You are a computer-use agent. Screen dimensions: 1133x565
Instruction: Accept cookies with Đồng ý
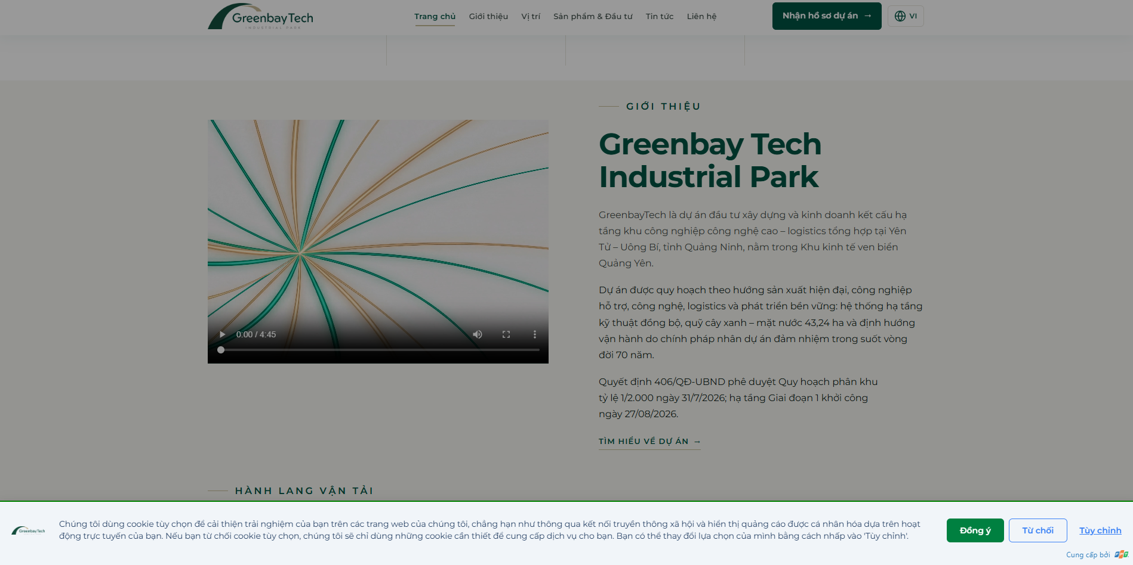[x=975, y=530]
